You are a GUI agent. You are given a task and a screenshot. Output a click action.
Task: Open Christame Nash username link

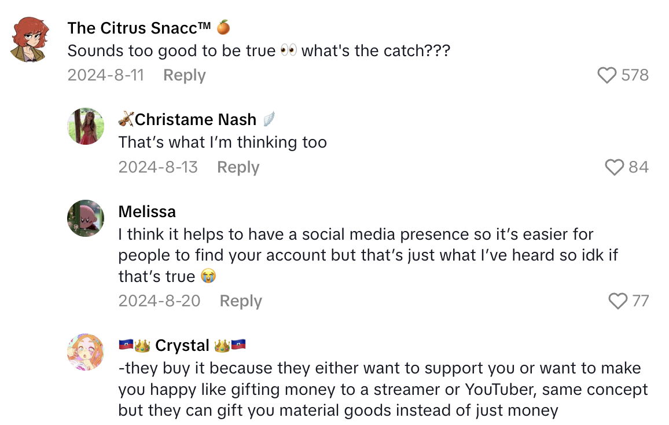[195, 119]
